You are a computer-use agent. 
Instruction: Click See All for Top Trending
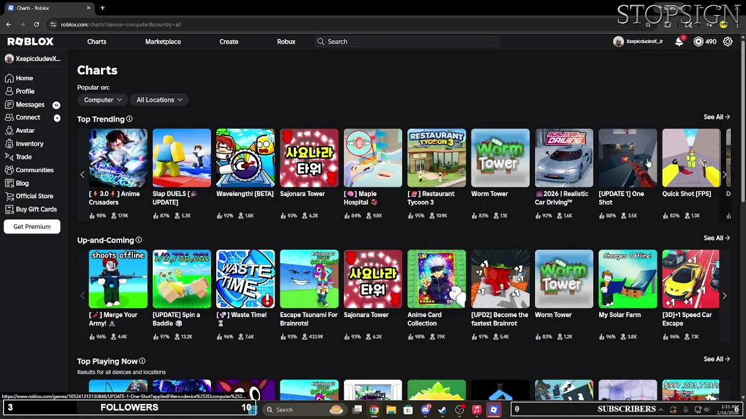click(716, 117)
